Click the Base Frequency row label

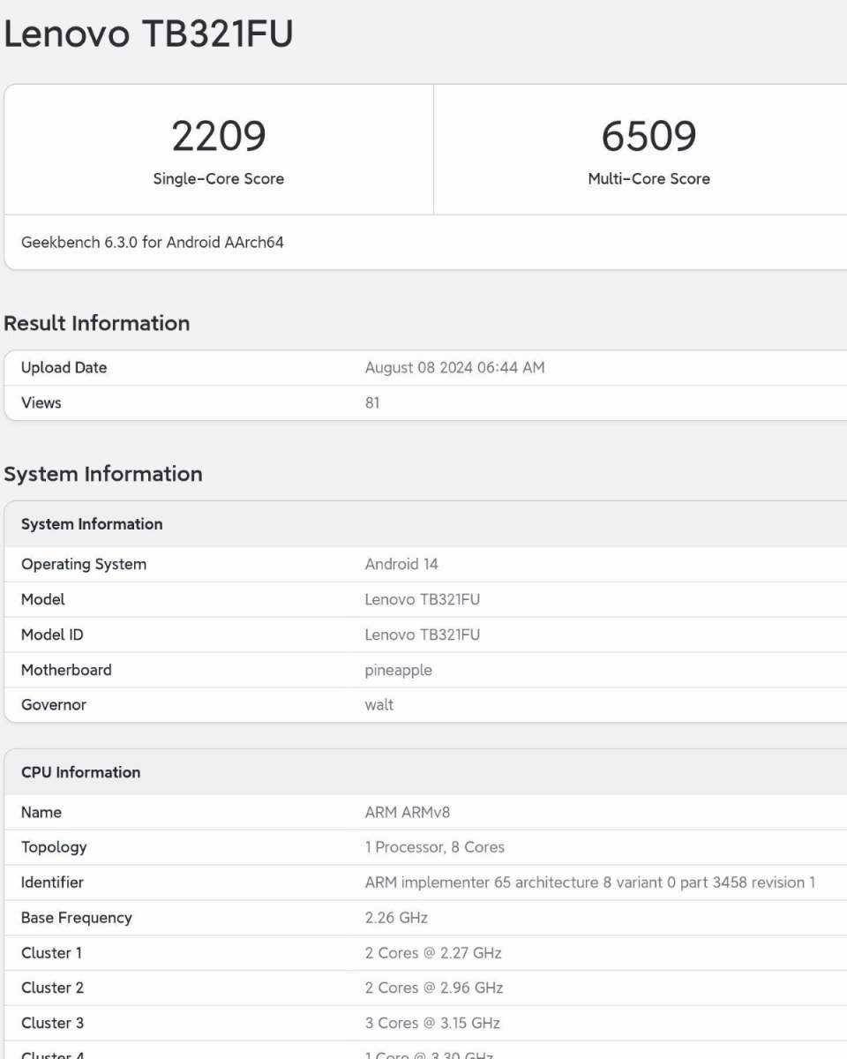click(77, 918)
